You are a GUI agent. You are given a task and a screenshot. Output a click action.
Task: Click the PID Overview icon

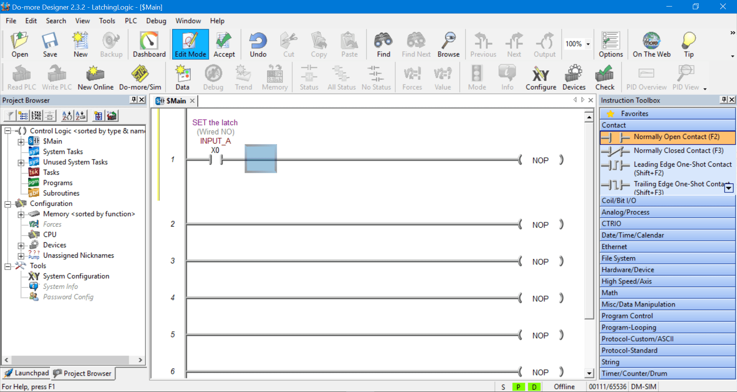coord(646,76)
